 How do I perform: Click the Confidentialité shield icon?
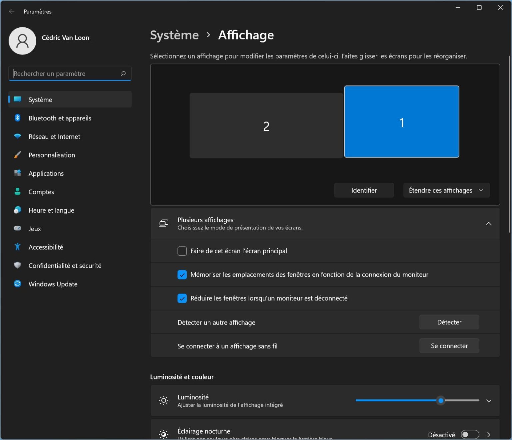click(17, 265)
